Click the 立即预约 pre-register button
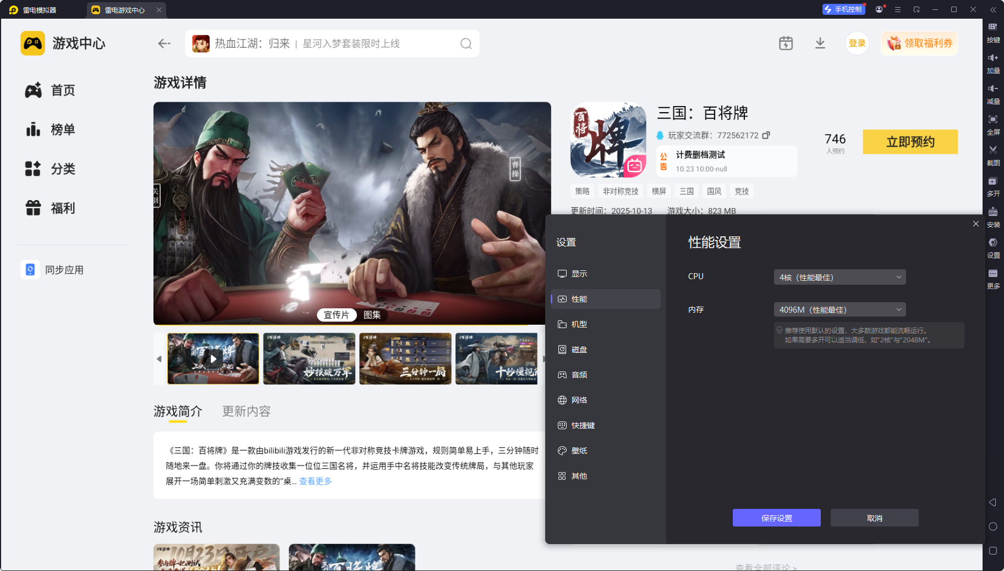This screenshot has height=571, width=1004. tap(910, 142)
